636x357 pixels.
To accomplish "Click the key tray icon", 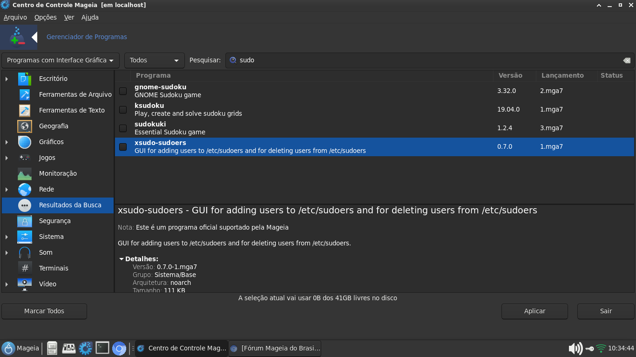I will [590, 349].
